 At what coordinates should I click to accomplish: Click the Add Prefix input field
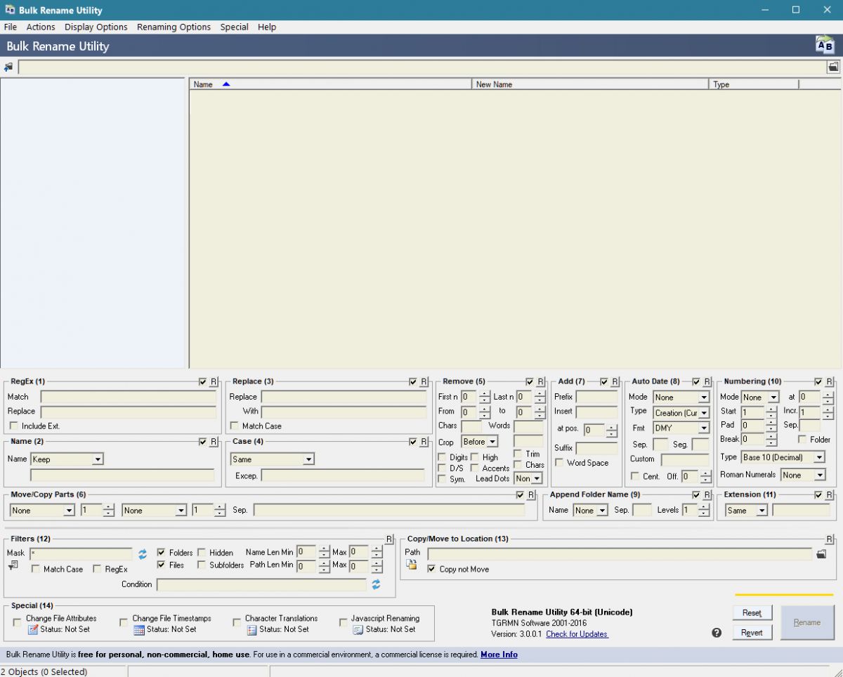(597, 397)
